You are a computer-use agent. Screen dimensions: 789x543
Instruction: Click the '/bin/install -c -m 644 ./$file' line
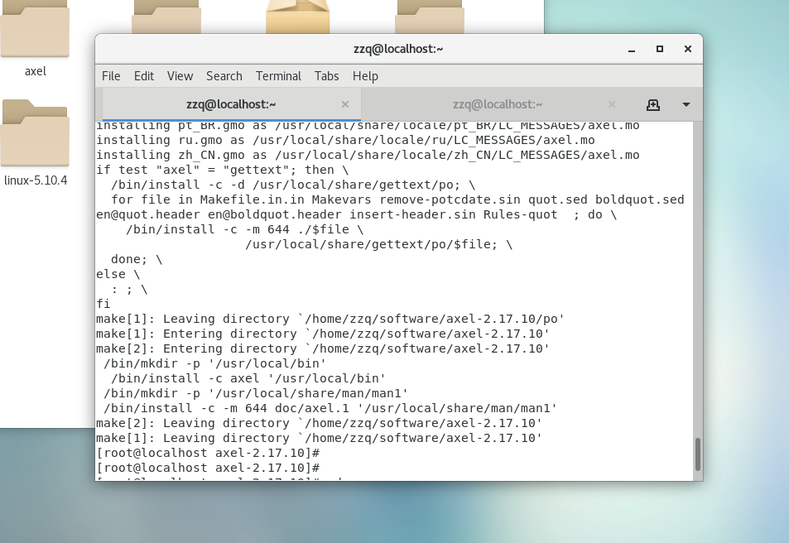244,229
